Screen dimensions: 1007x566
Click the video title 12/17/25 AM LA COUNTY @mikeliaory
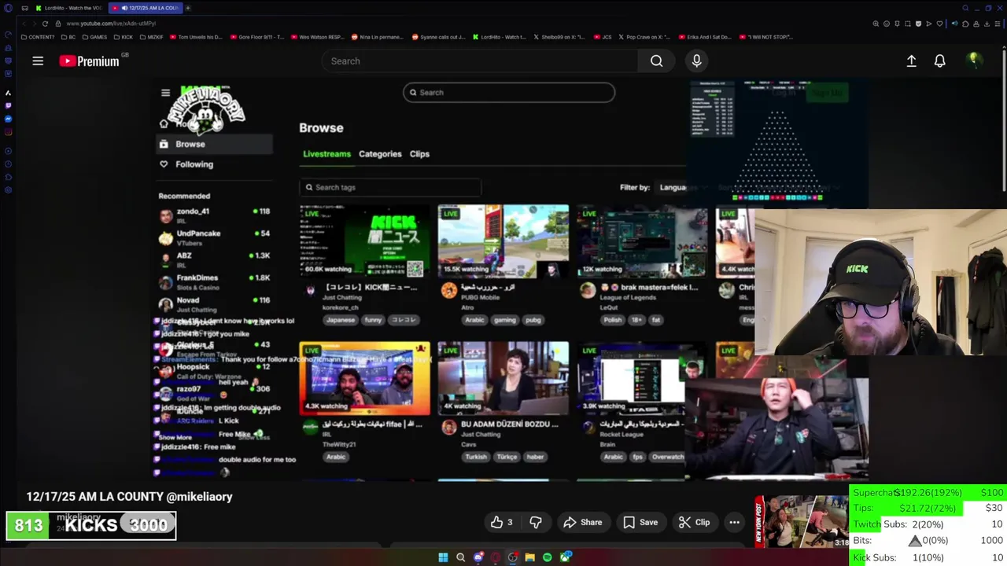click(x=130, y=497)
